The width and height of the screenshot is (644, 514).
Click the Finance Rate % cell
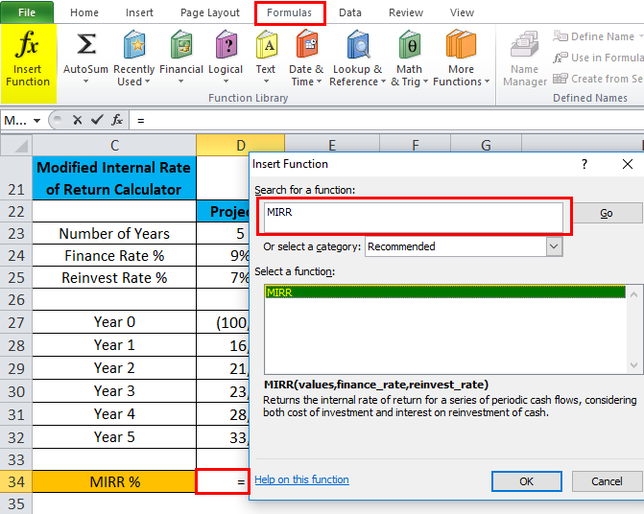point(114,256)
